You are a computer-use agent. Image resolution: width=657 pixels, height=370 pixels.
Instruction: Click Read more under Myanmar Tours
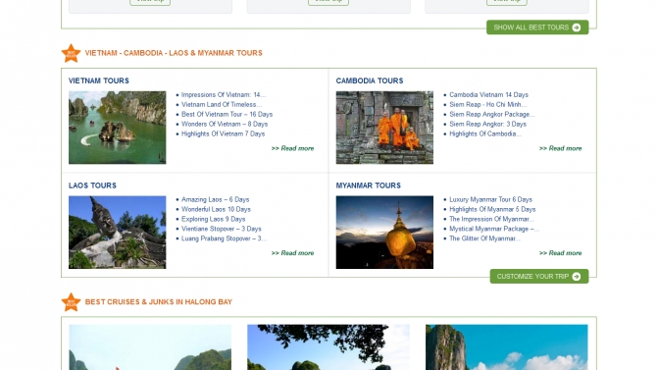(560, 253)
